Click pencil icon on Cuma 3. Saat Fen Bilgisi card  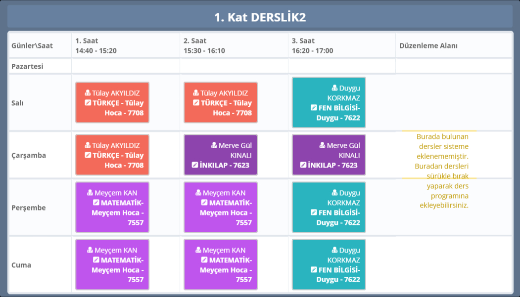click(x=313, y=270)
